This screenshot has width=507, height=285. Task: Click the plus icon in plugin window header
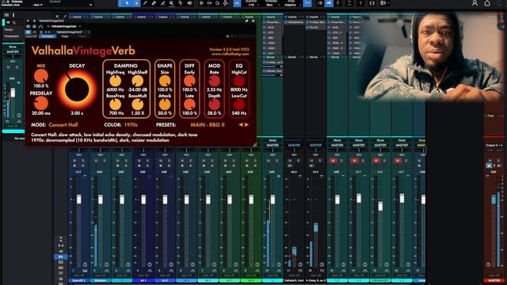coord(34,21)
